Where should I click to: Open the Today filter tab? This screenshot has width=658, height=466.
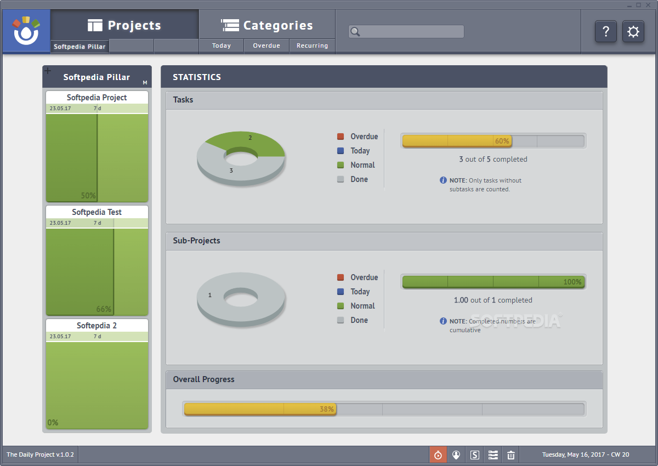(x=222, y=46)
